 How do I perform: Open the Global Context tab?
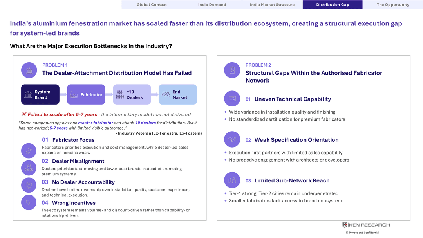(x=152, y=5)
